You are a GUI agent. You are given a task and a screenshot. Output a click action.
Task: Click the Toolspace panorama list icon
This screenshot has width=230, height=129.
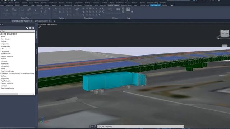(x=30, y=28)
